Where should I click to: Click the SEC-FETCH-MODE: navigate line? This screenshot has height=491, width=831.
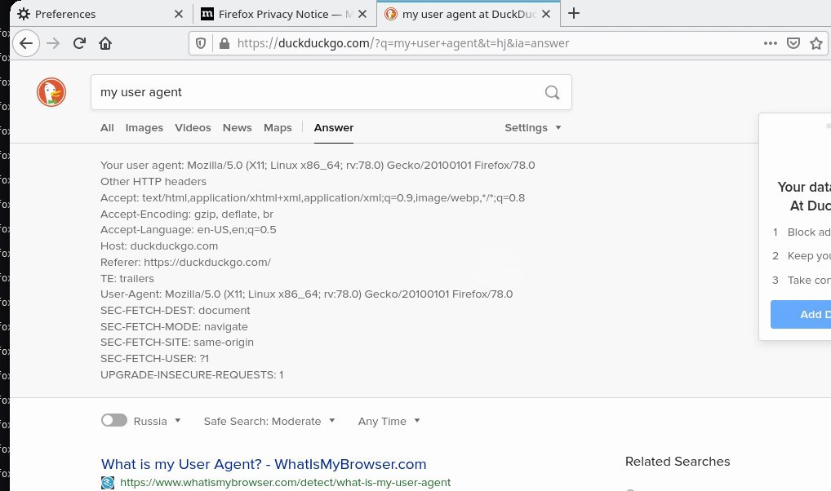174,327
